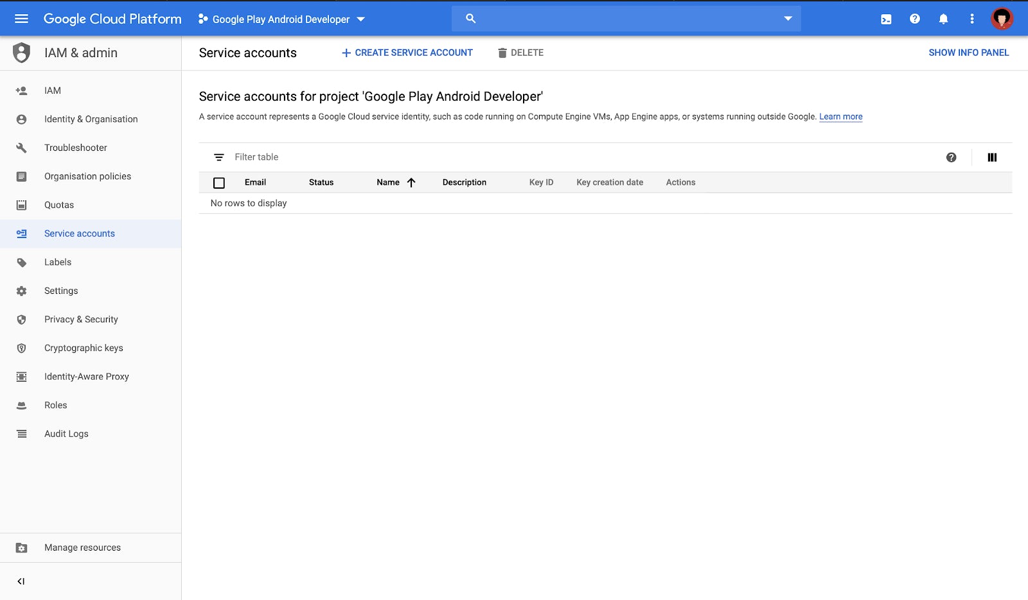This screenshot has height=600, width=1028.
Task: Open Manage resources at sidebar bottom
Action: 82,547
